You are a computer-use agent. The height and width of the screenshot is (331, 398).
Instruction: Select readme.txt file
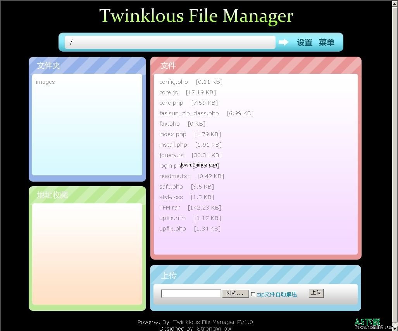[x=174, y=176]
